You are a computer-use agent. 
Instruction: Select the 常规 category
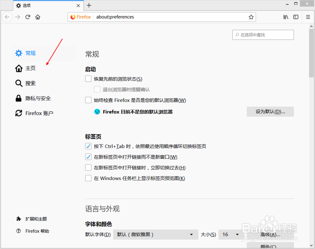tap(44, 53)
